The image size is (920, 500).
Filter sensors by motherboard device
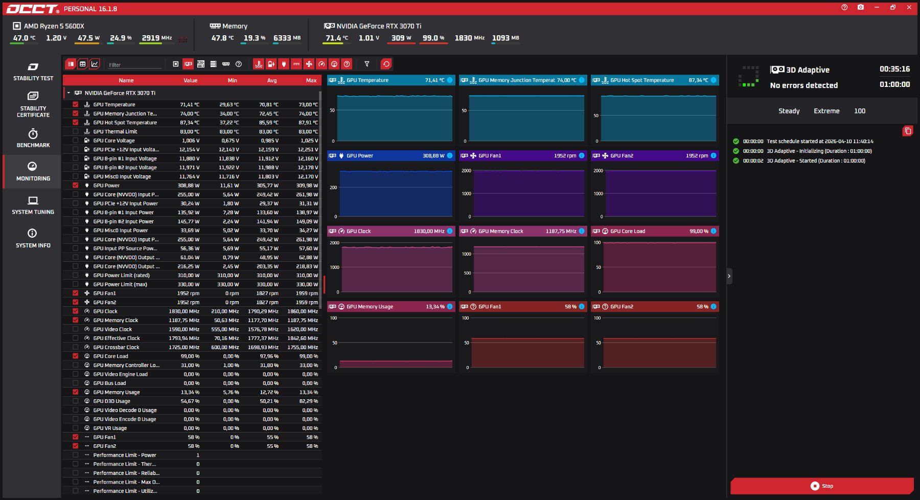click(x=201, y=64)
